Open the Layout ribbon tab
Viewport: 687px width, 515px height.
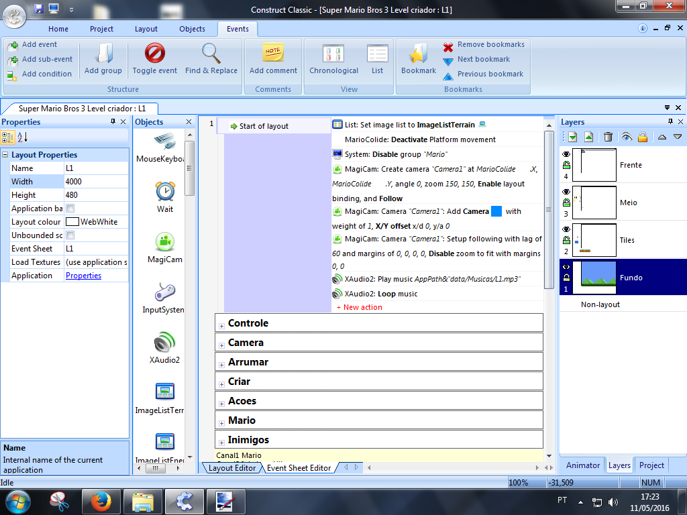pos(146,29)
